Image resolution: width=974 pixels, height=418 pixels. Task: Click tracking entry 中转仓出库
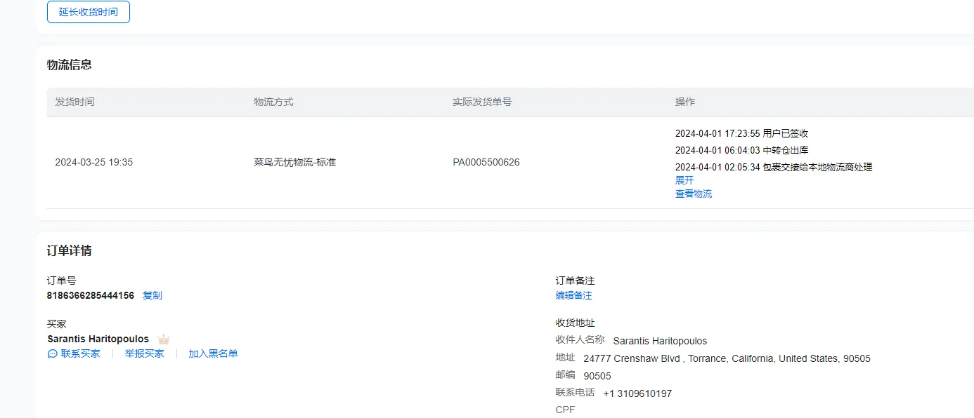(x=742, y=150)
